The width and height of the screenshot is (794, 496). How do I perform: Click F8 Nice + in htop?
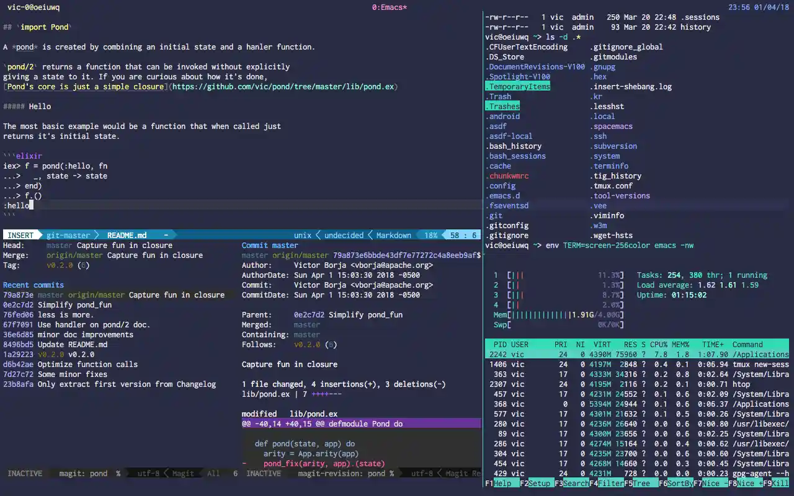(x=744, y=483)
